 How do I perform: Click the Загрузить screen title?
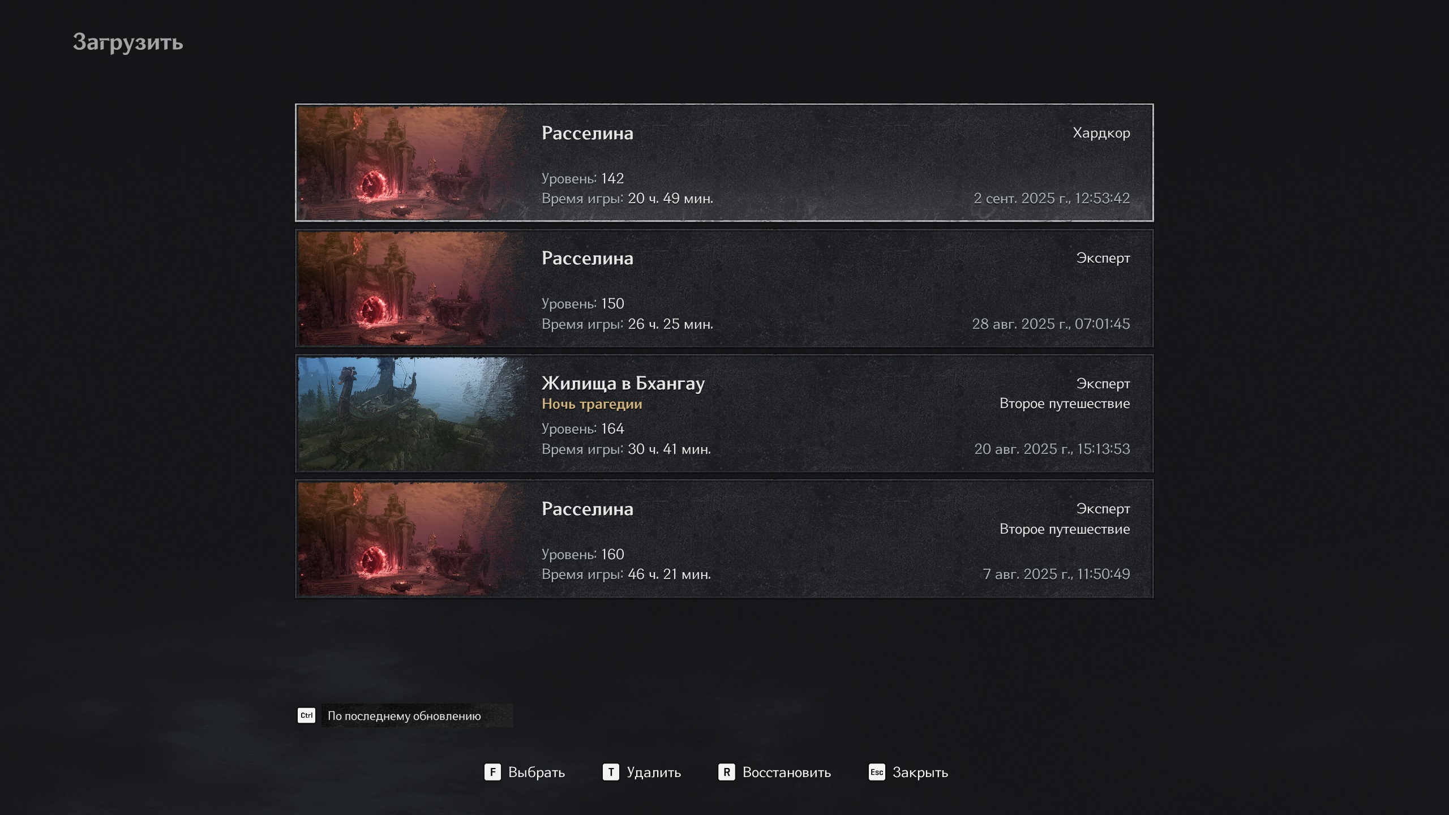pos(128,42)
